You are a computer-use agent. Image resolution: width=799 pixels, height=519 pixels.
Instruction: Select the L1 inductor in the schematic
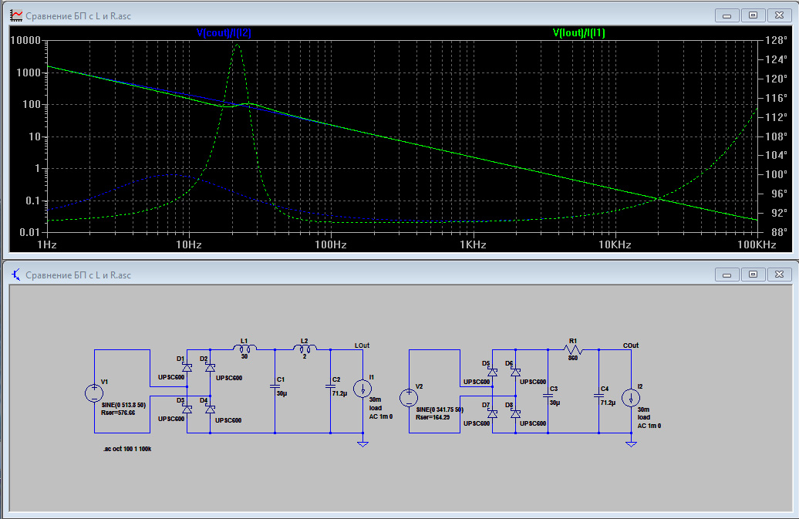click(x=245, y=349)
